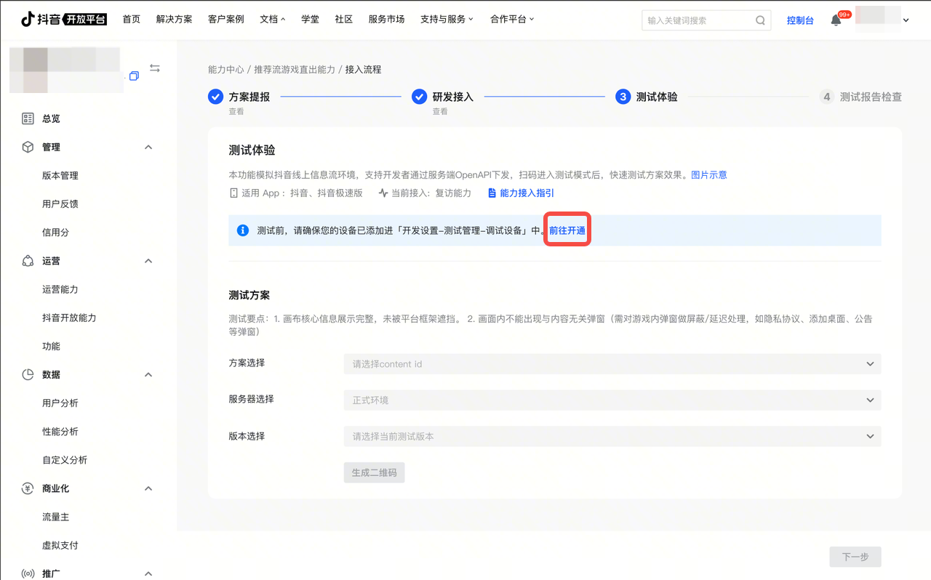Click the douyin 开放平台 logo
The height and width of the screenshot is (580, 931).
coord(64,20)
